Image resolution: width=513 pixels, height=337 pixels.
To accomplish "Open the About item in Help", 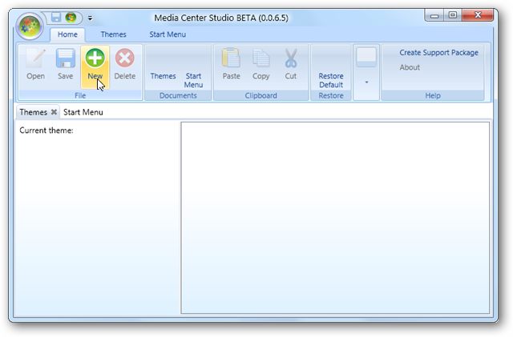I will point(410,67).
